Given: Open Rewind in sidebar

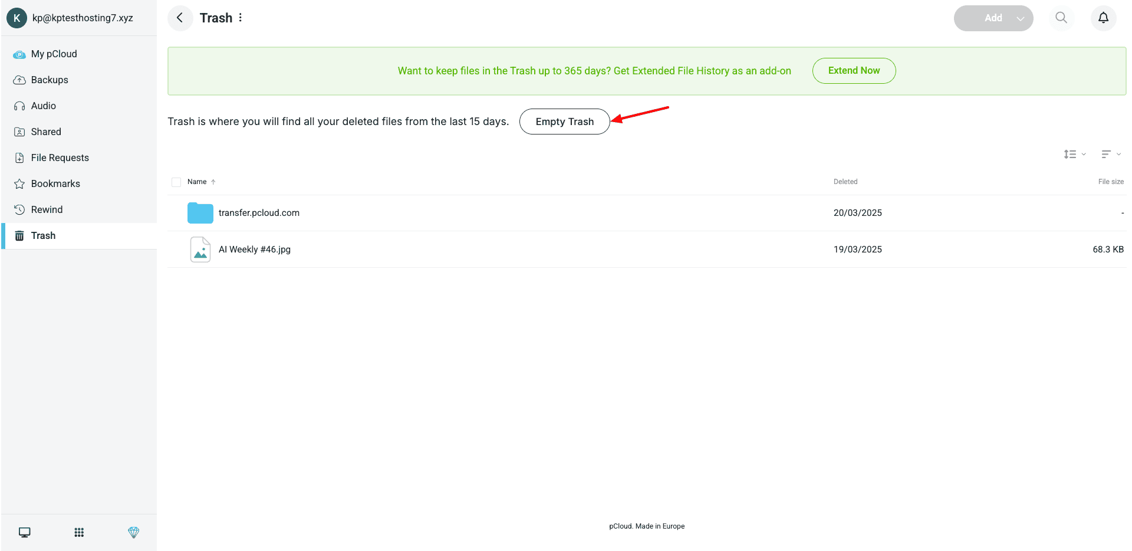Looking at the screenshot, I should click(x=79, y=209).
